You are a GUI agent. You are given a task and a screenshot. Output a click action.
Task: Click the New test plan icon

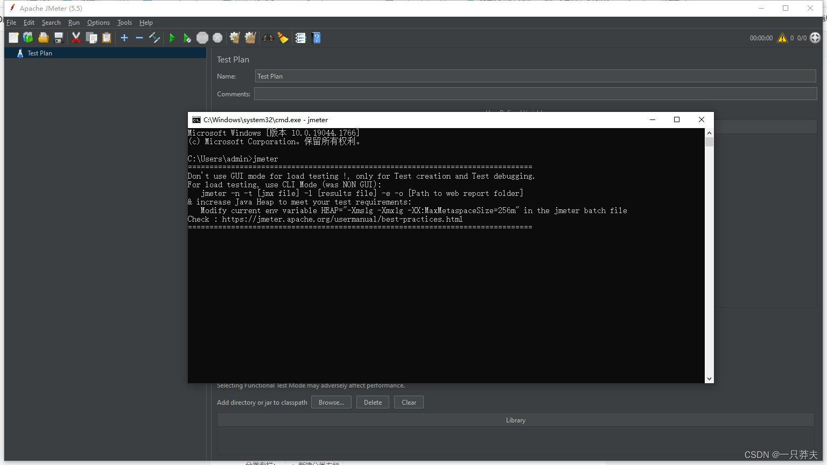click(x=13, y=38)
